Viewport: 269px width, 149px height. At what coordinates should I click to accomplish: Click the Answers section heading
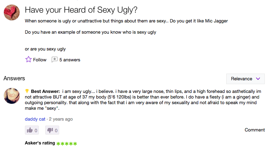[x=14, y=79]
